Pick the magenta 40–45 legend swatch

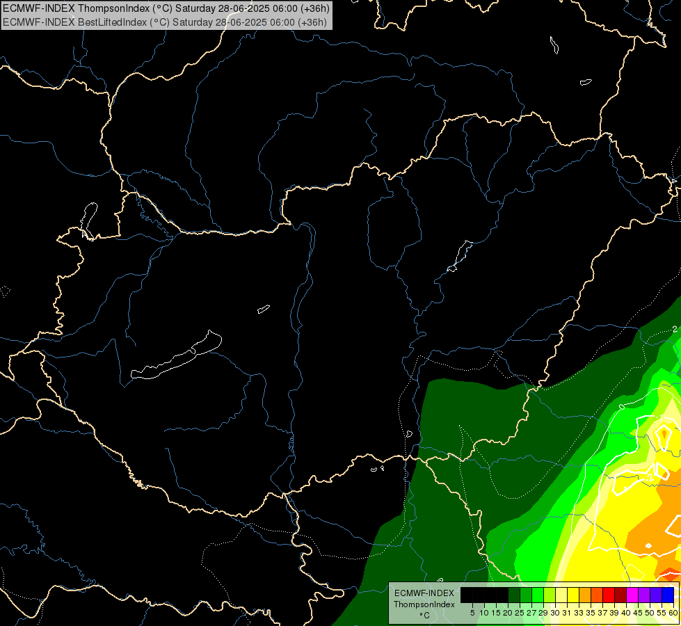tap(632, 595)
